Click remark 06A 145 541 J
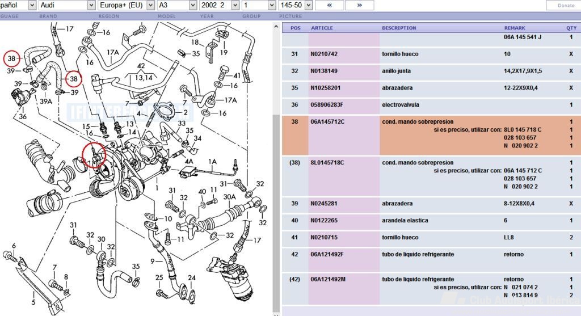Viewport: 581px width, 316px height. point(523,37)
